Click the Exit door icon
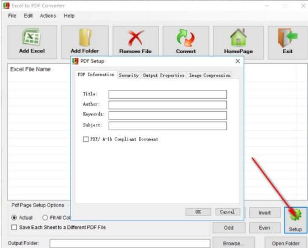The width and height of the screenshot is (308, 248). coord(288,38)
